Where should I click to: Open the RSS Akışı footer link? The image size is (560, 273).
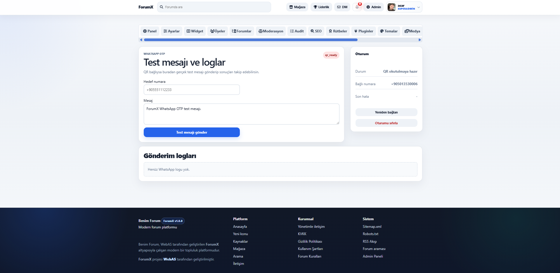click(x=370, y=242)
